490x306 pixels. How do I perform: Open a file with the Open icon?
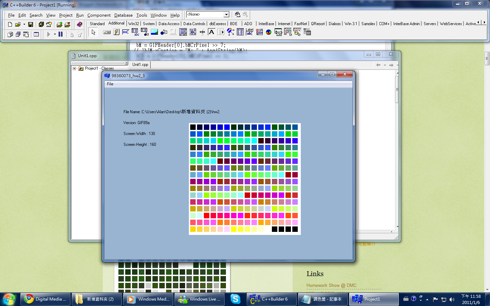click(x=18, y=24)
